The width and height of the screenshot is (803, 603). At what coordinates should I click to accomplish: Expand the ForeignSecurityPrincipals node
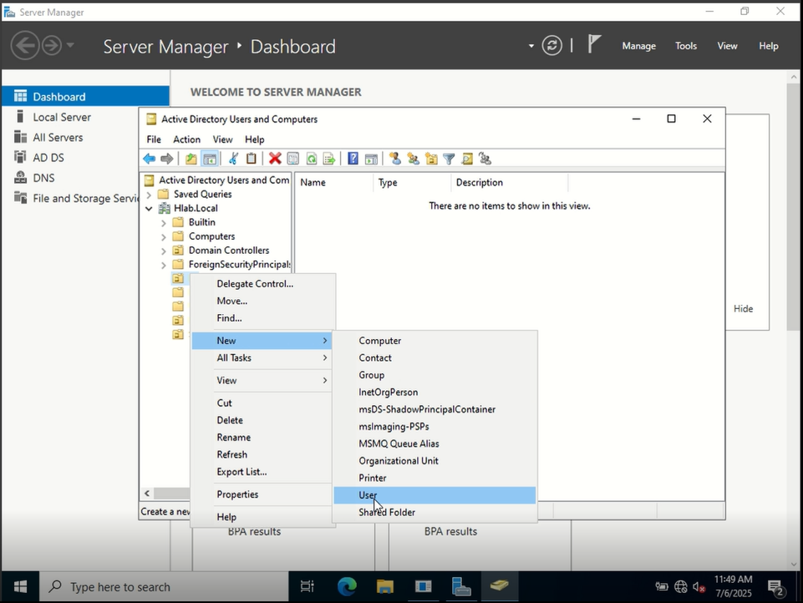(164, 265)
